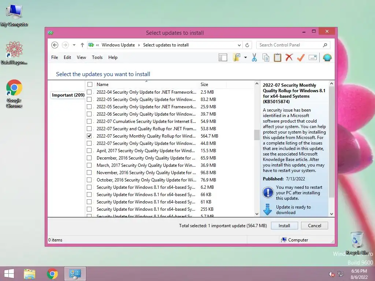The width and height of the screenshot is (375, 281).
Task: Click the Copy toolbar icon
Action: click(x=266, y=57)
